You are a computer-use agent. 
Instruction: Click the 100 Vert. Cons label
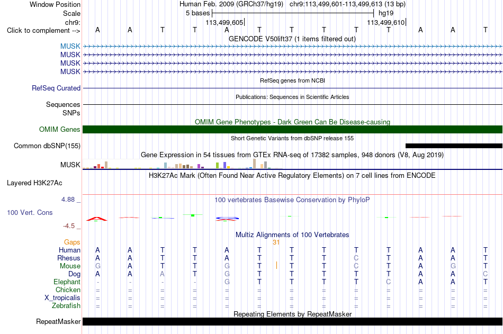click(30, 212)
